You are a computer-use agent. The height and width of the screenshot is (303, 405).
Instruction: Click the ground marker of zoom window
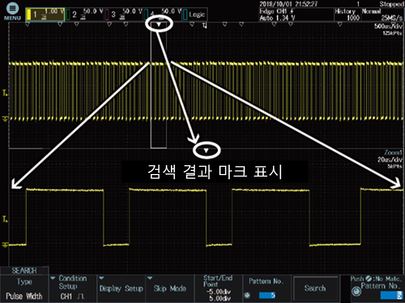[5, 244]
